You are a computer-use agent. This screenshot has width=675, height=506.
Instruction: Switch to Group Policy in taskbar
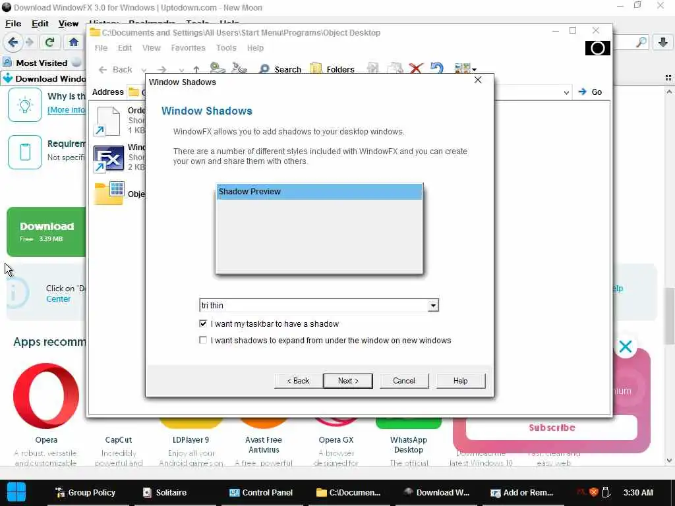[x=85, y=493]
